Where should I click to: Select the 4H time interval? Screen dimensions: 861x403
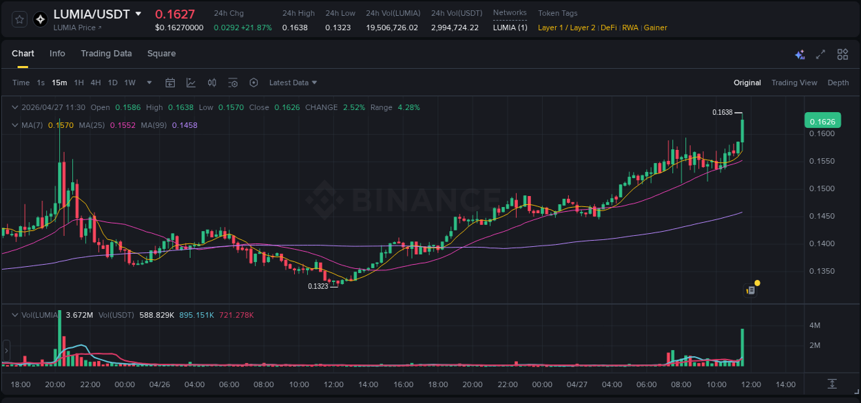pos(96,83)
